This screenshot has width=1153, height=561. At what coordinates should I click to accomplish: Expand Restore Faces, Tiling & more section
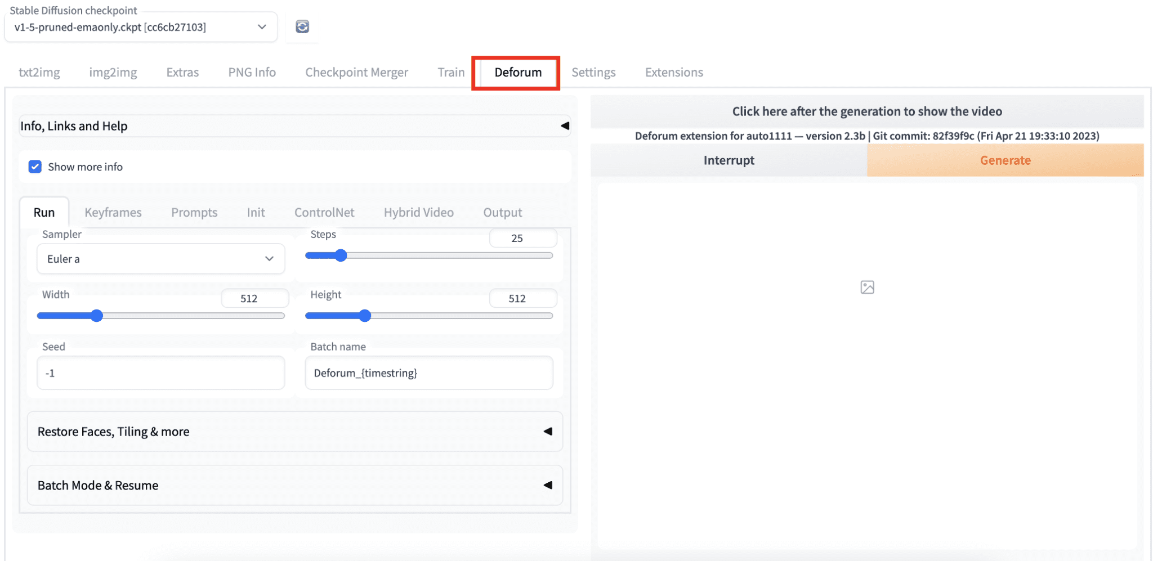coord(294,432)
